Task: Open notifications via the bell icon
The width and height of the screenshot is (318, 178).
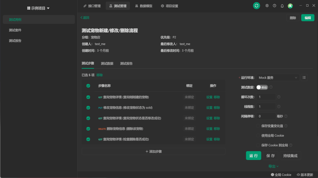Action: [x=282, y=5]
